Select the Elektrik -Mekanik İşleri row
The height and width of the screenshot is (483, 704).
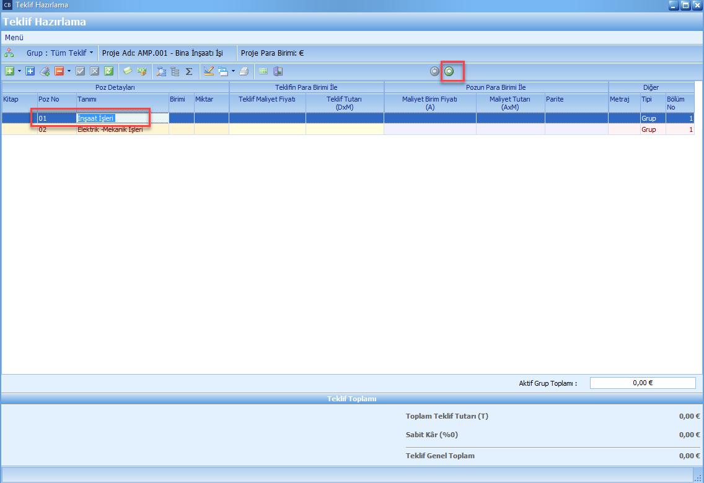[110, 130]
